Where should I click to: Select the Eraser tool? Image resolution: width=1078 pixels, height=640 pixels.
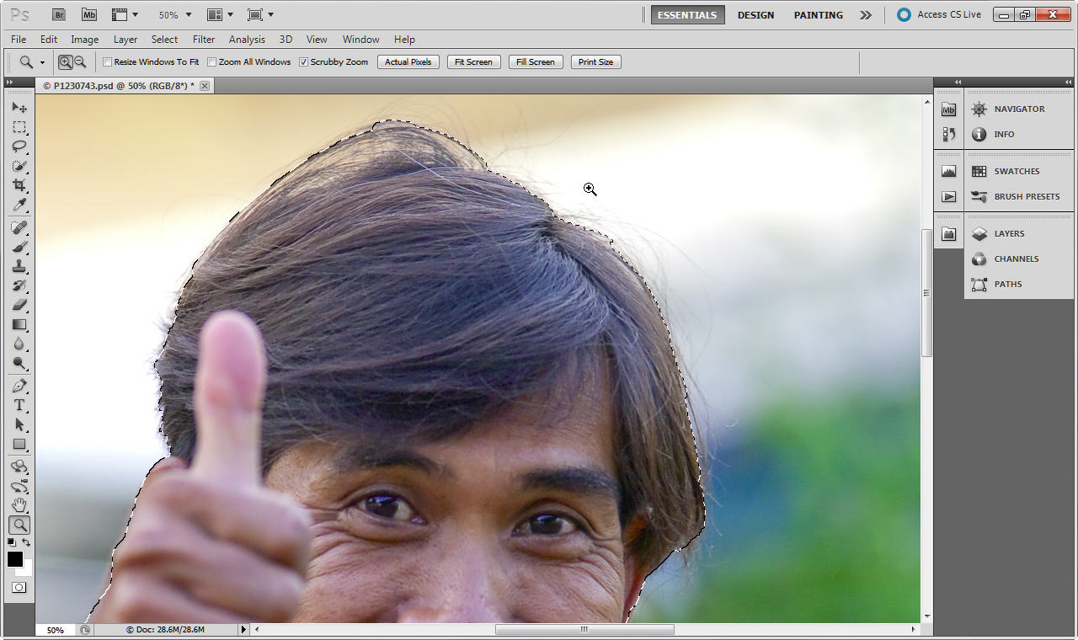pos(19,305)
